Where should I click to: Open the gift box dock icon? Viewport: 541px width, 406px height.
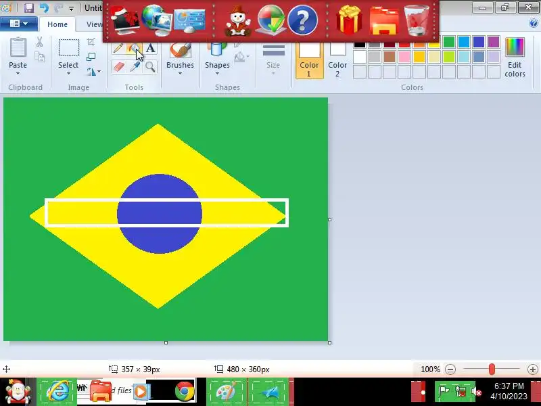click(349, 20)
